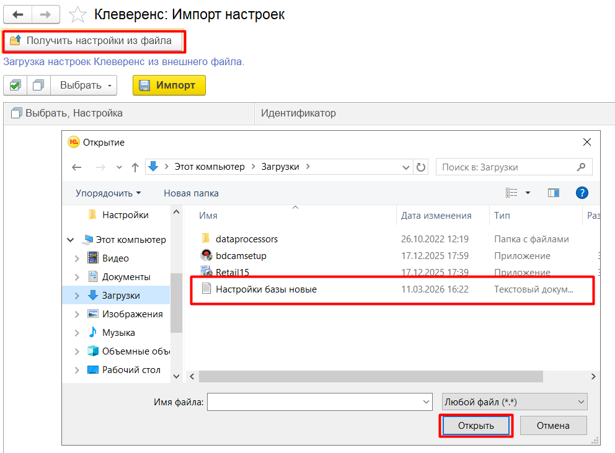The image size is (615, 453).
Task: Open the "Выбрать" dropdown menu
Action: 84,85
